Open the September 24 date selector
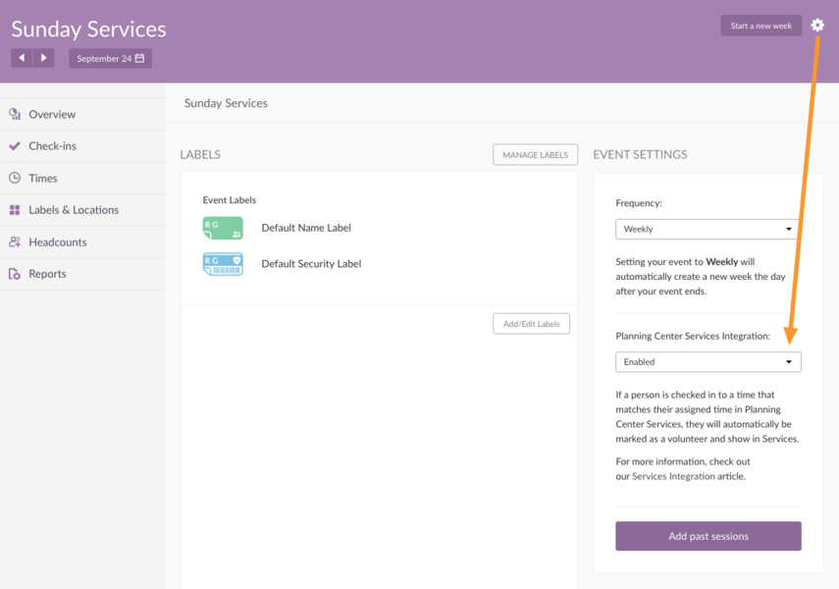The height and width of the screenshot is (589, 839). click(x=110, y=58)
